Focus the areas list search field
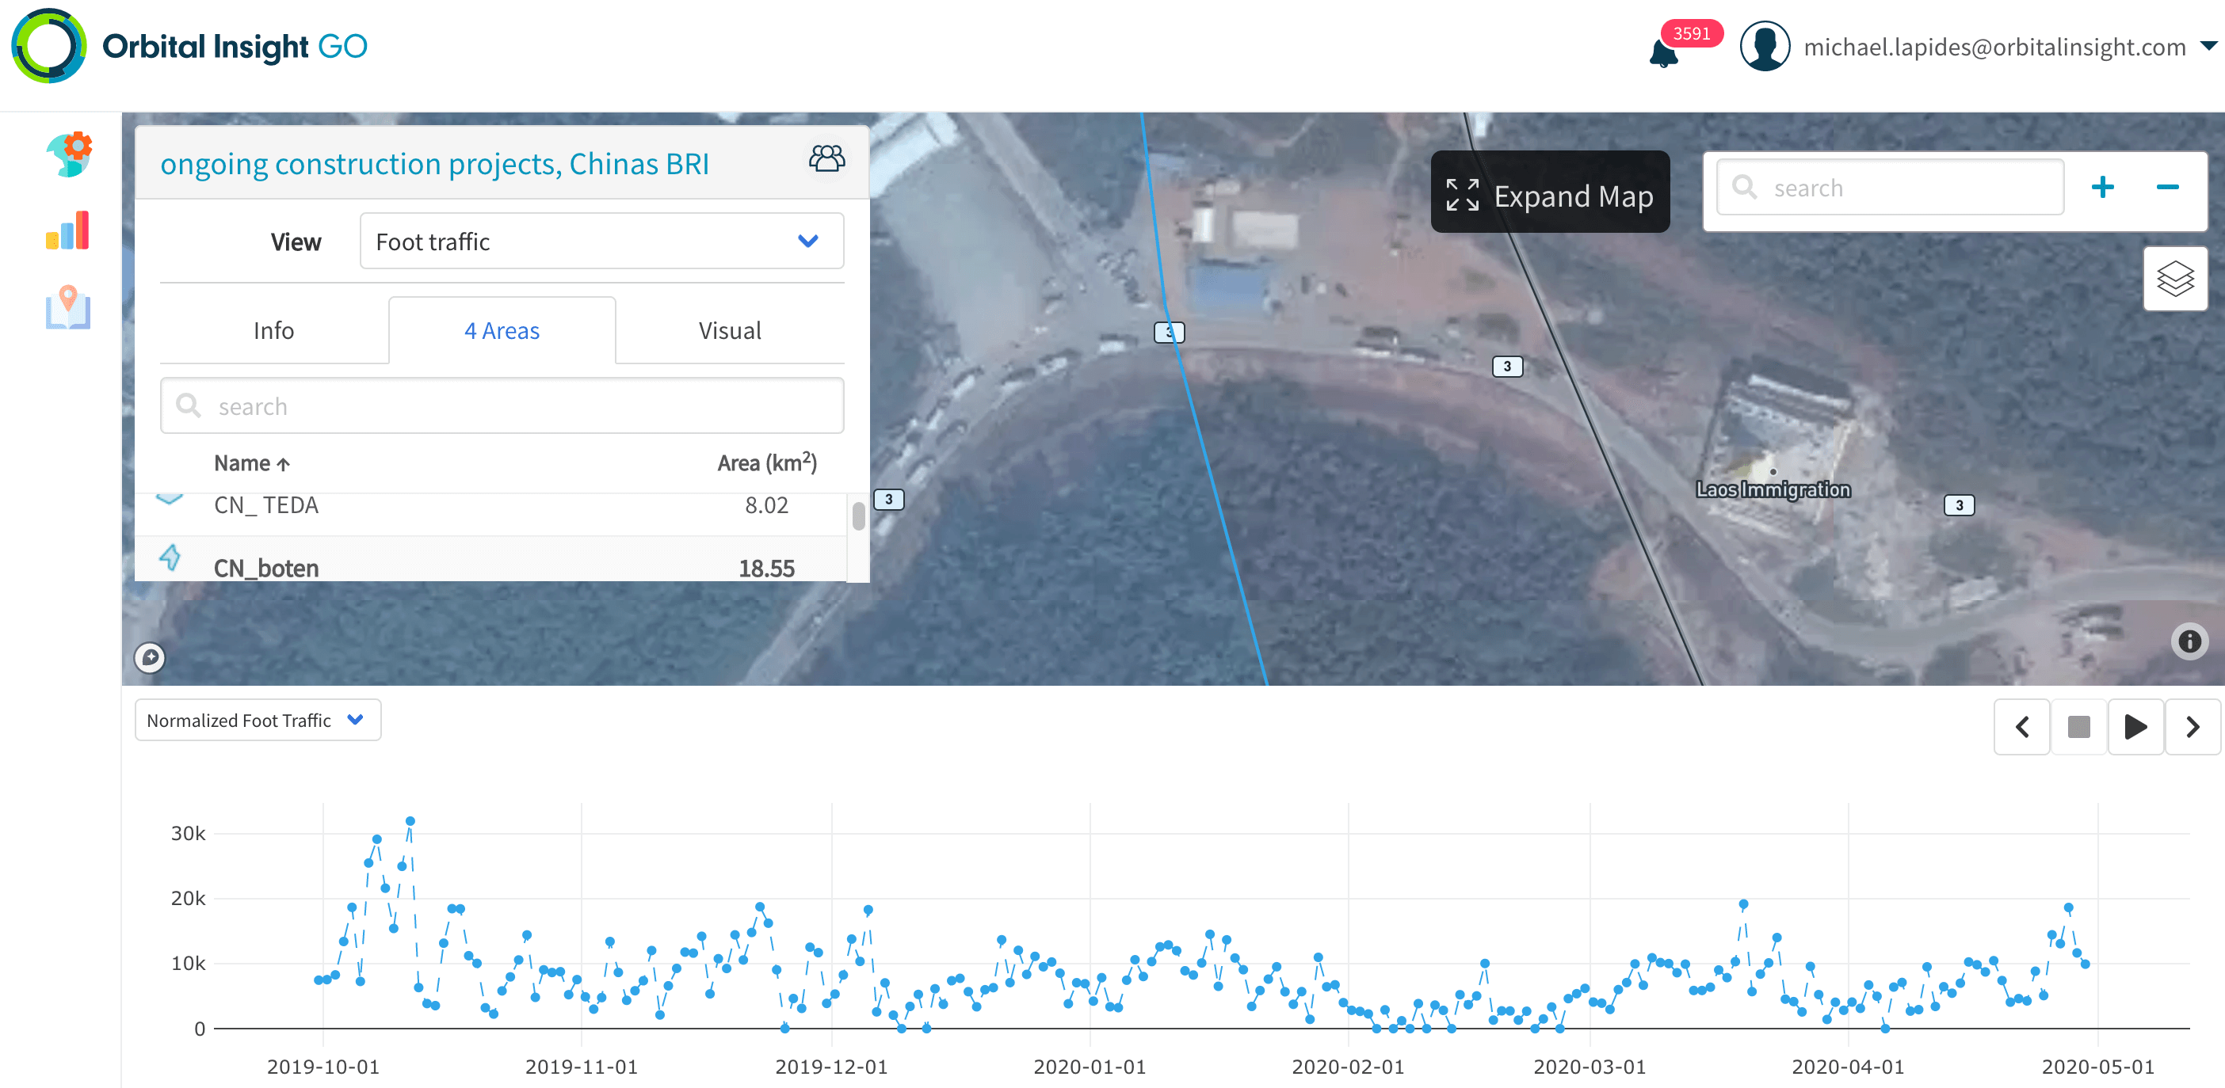 point(502,406)
